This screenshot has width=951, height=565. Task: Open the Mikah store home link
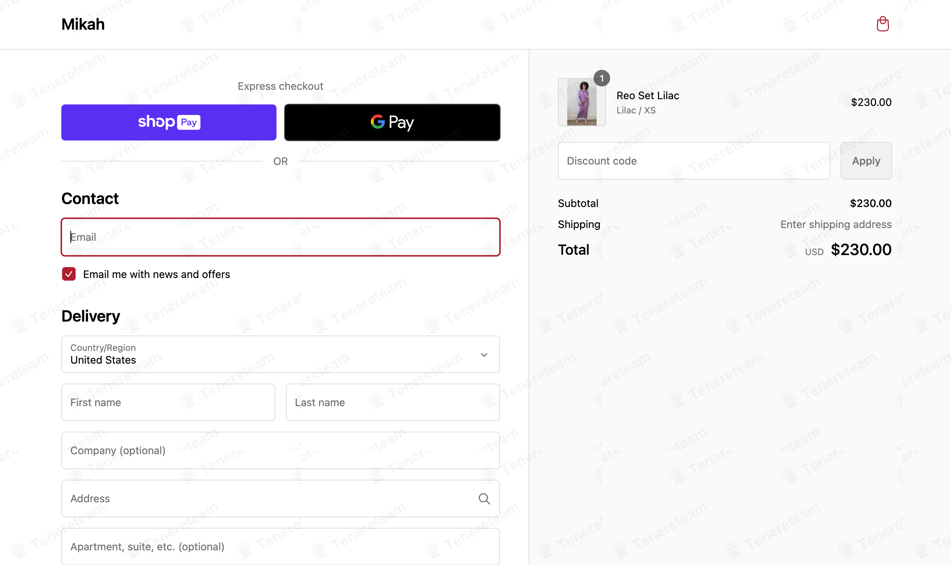[x=83, y=24]
